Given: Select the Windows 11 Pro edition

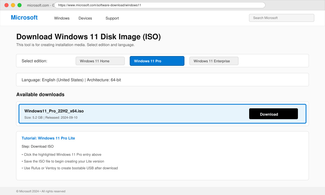Looking at the screenshot, I should (x=157, y=61).
